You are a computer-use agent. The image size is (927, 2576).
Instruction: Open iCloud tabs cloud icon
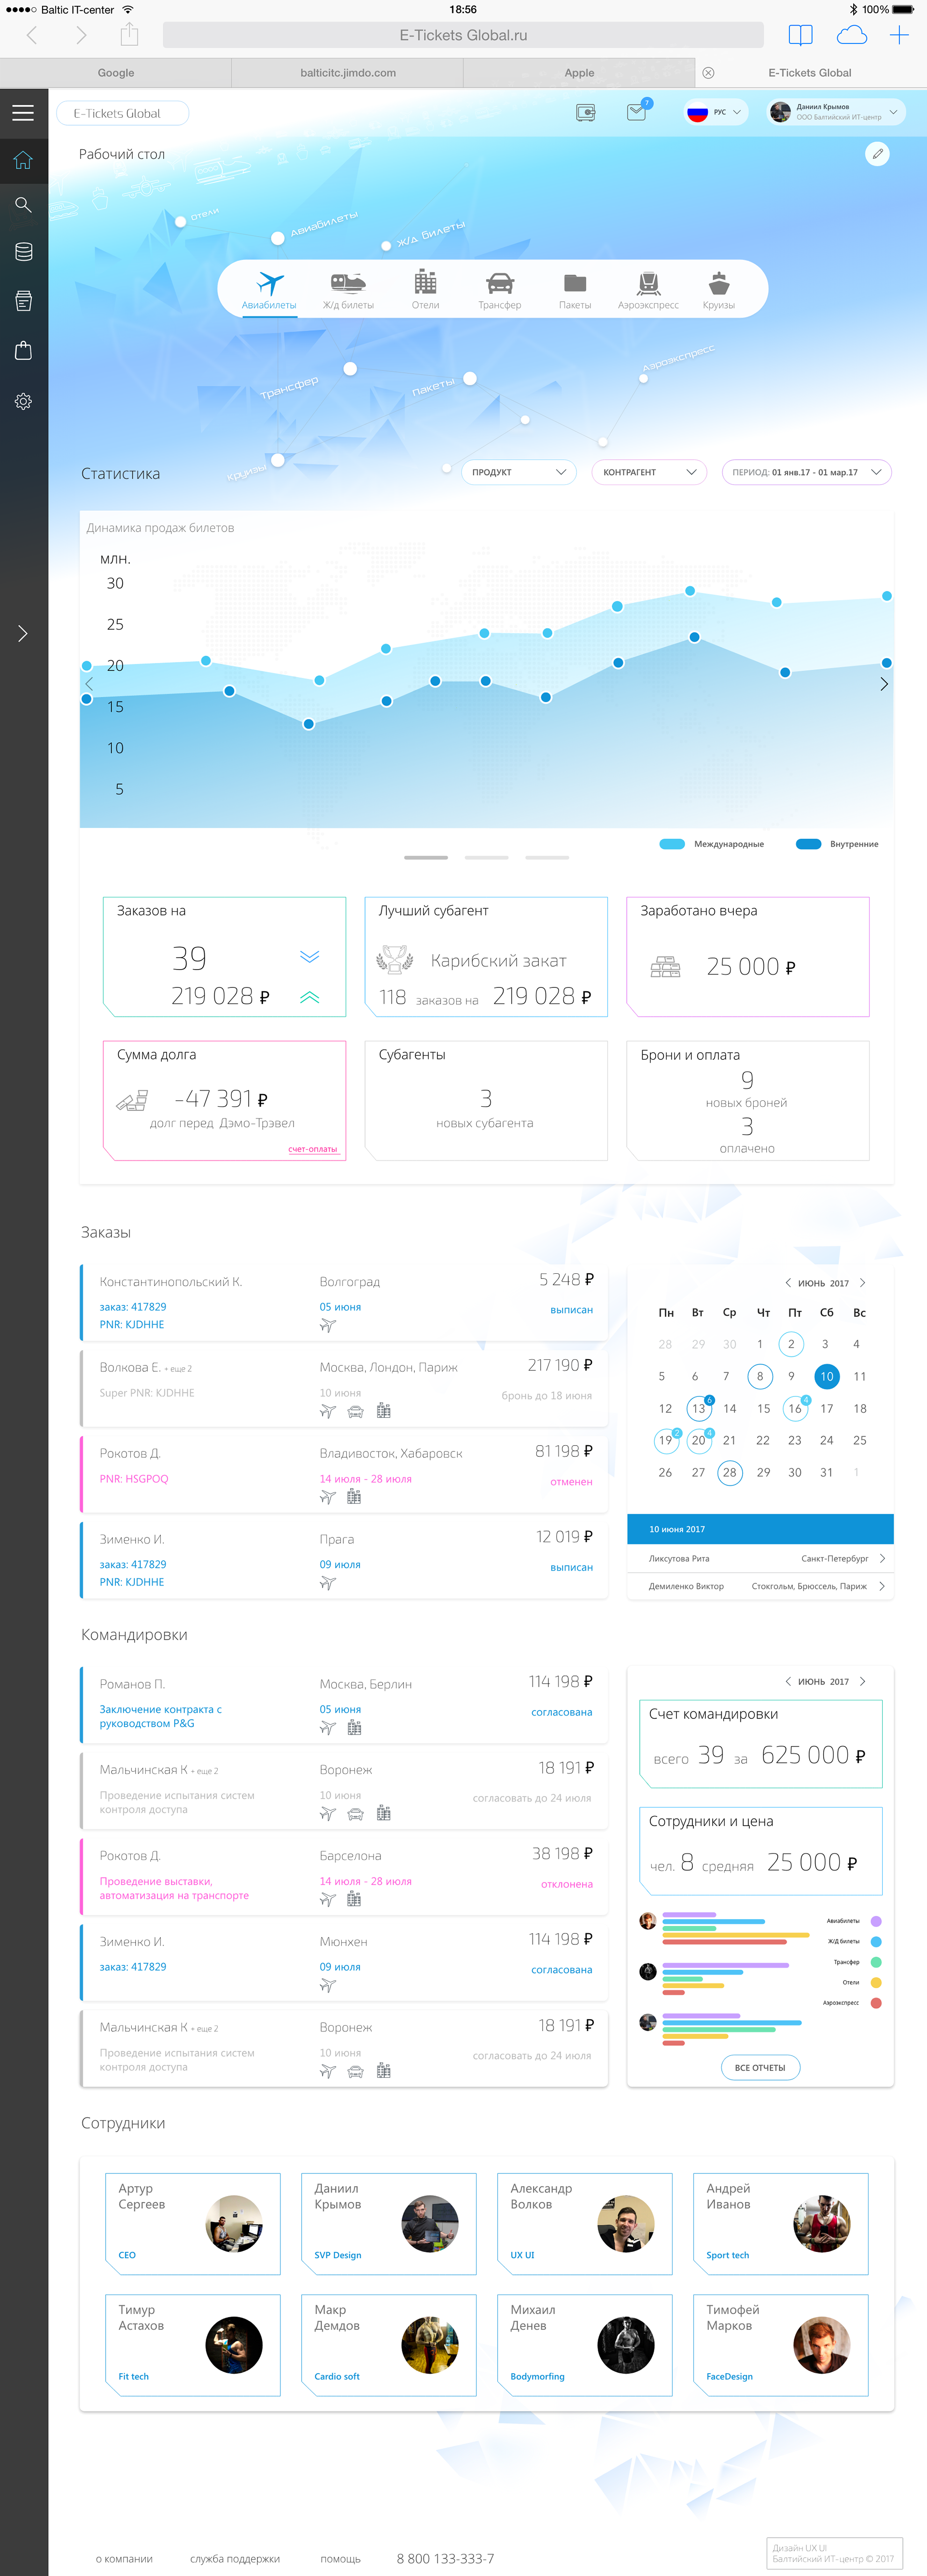click(x=851, y=35)
